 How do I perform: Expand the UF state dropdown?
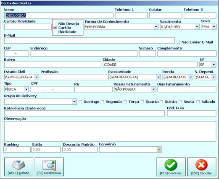[214, 65]
